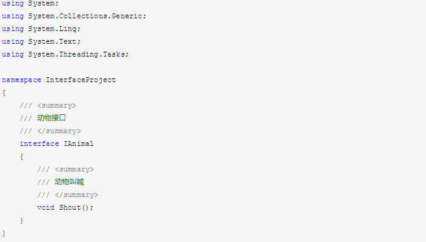426x242 pixels.
Task: Click the first <summary> tag above IAnimal
Action: pos(57,105)
